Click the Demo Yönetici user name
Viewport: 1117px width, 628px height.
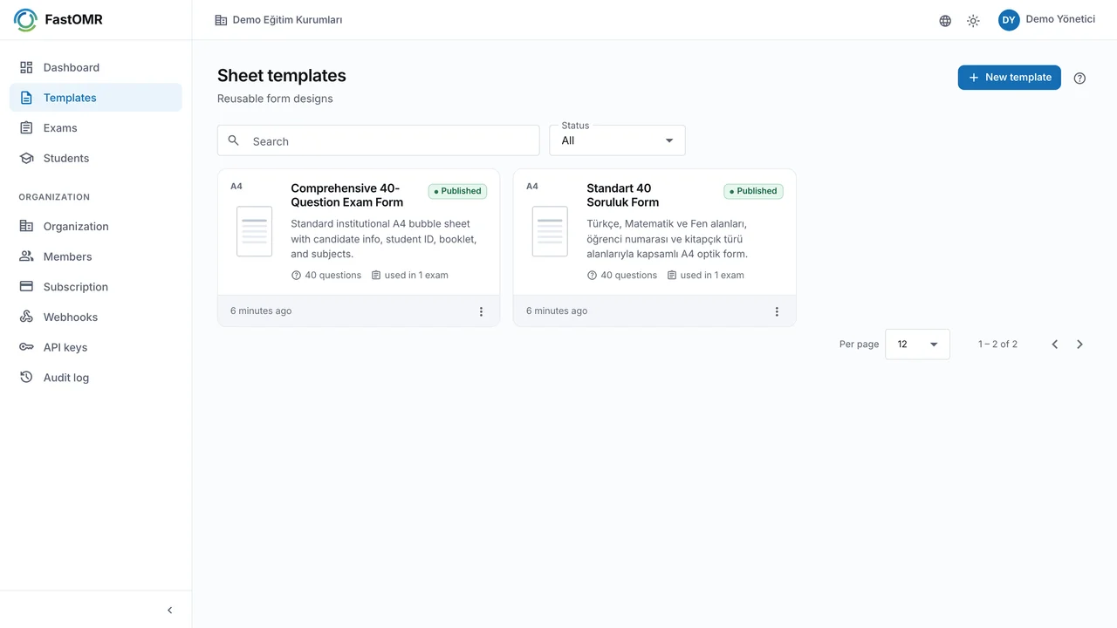(x=1060, y=19)
